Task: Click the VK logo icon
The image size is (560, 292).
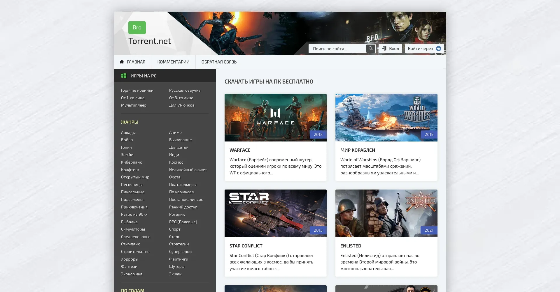Action: click(x=438, y=49)
